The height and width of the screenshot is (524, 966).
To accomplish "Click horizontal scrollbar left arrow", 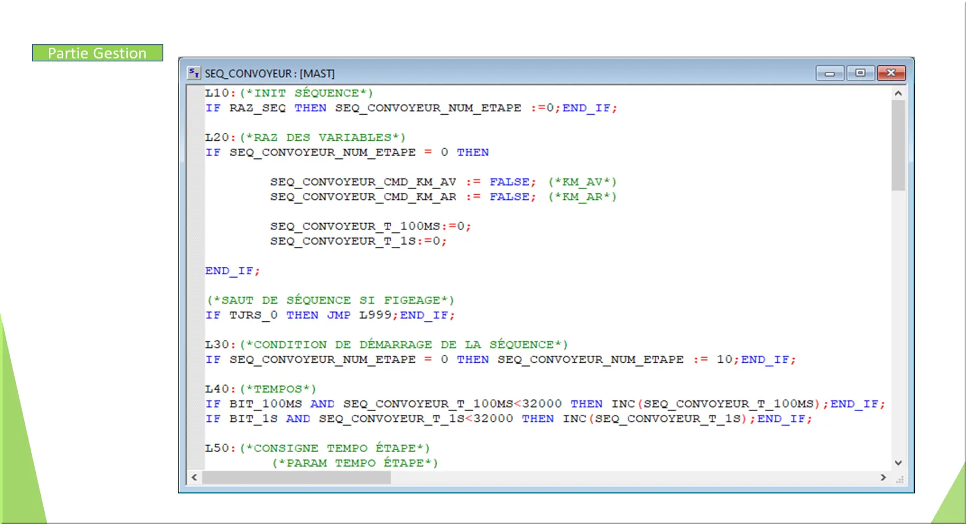I will [194, 477].
